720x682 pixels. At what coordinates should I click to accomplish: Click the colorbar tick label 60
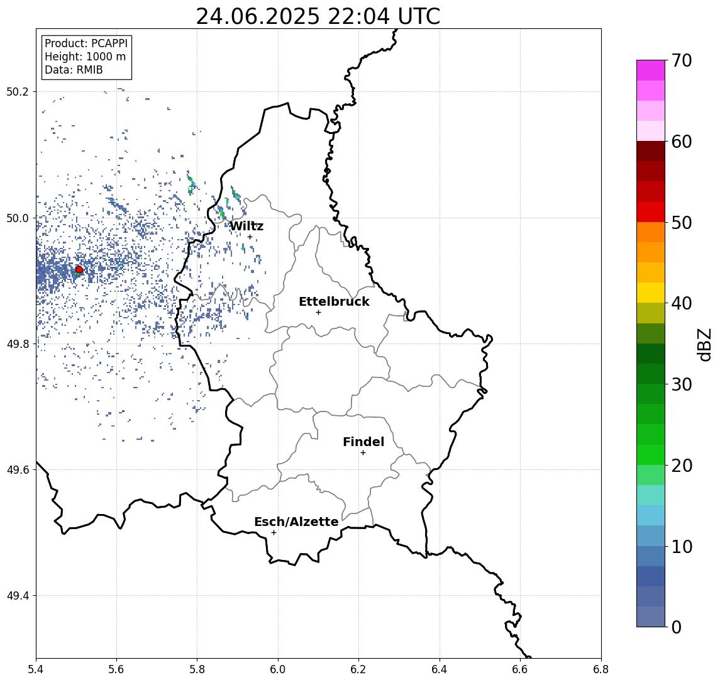tap(682, 142)
